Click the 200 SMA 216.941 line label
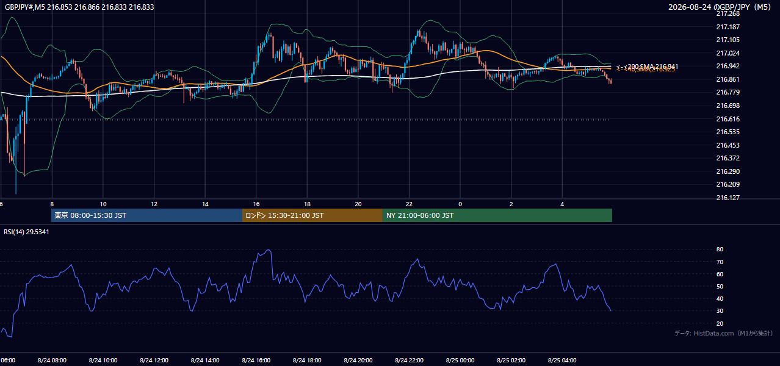The width and height of the screenshot is (780, 366). (x=648, y=66)
